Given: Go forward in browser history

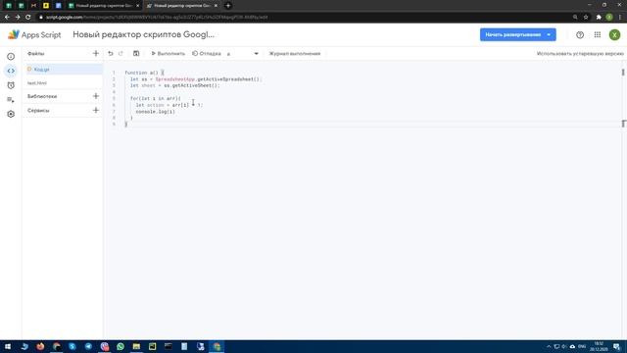Looking at the screenshot, I should tap(18, 18).
